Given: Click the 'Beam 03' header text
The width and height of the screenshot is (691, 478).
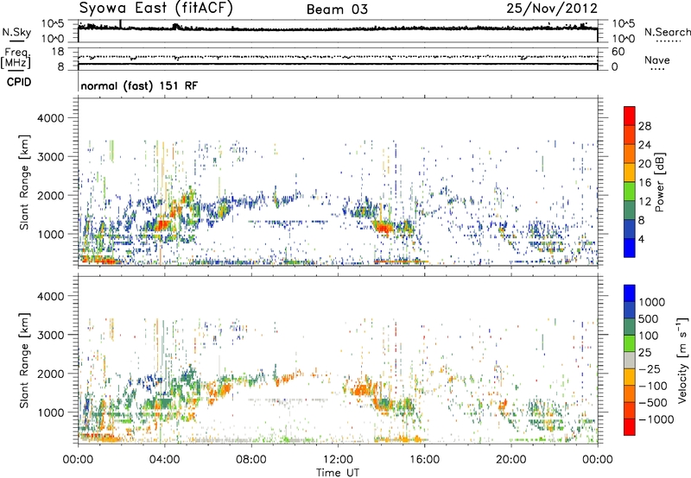Looking at the screenshot, I should (337, 9).
